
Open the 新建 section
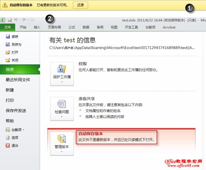click(x=10, y=90)
